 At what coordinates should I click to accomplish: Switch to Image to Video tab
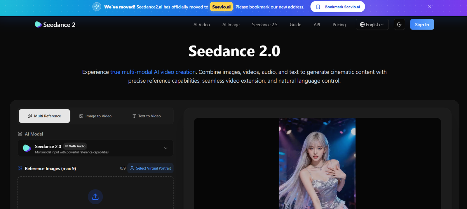tap(95, 116)
